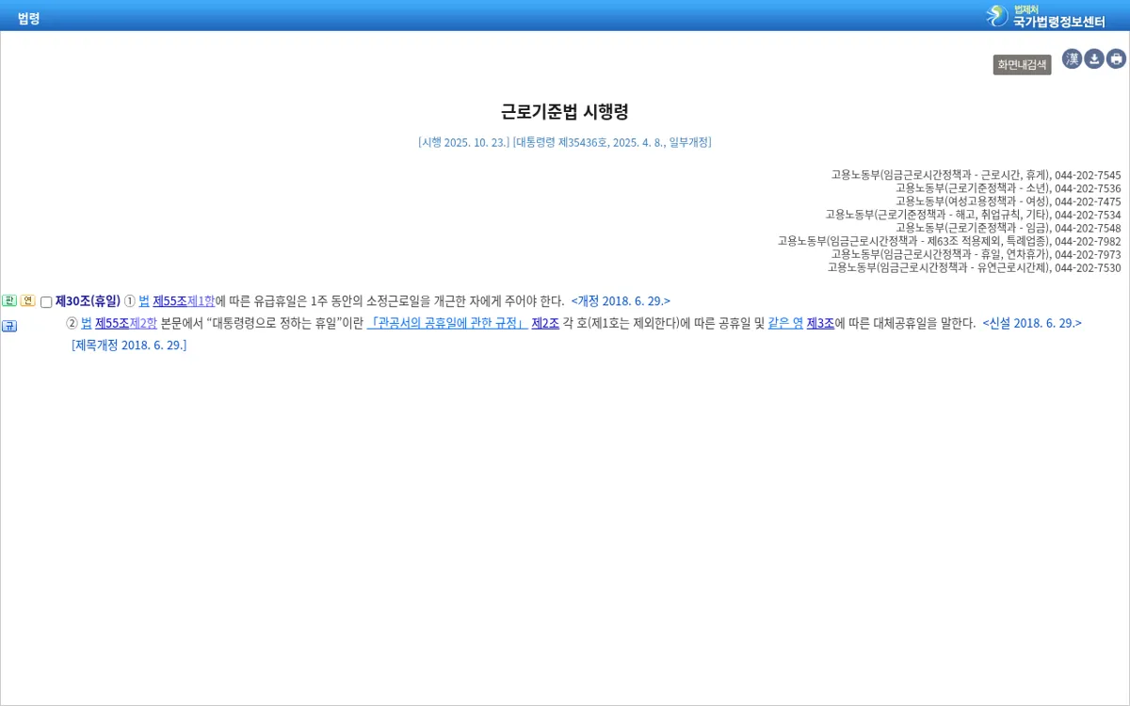Screen dimensions: 1130x706
Task: Click the 제30조(휴일) article heading
Action: click(88, 301)
